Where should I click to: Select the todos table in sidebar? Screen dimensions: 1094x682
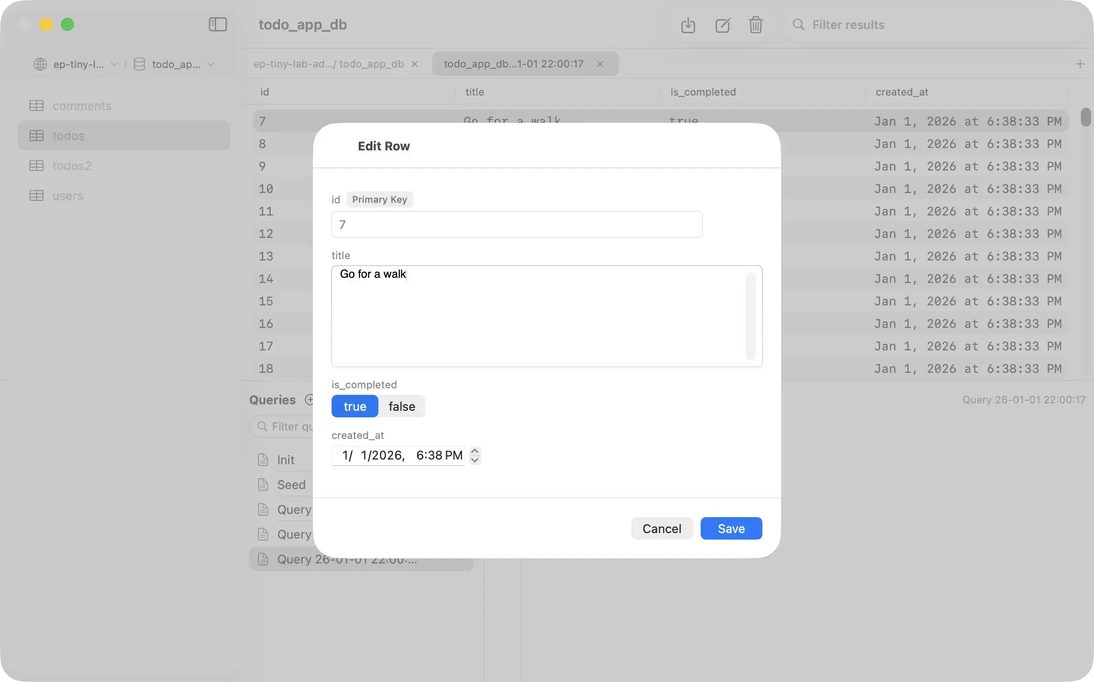click(x=124, y=136)
